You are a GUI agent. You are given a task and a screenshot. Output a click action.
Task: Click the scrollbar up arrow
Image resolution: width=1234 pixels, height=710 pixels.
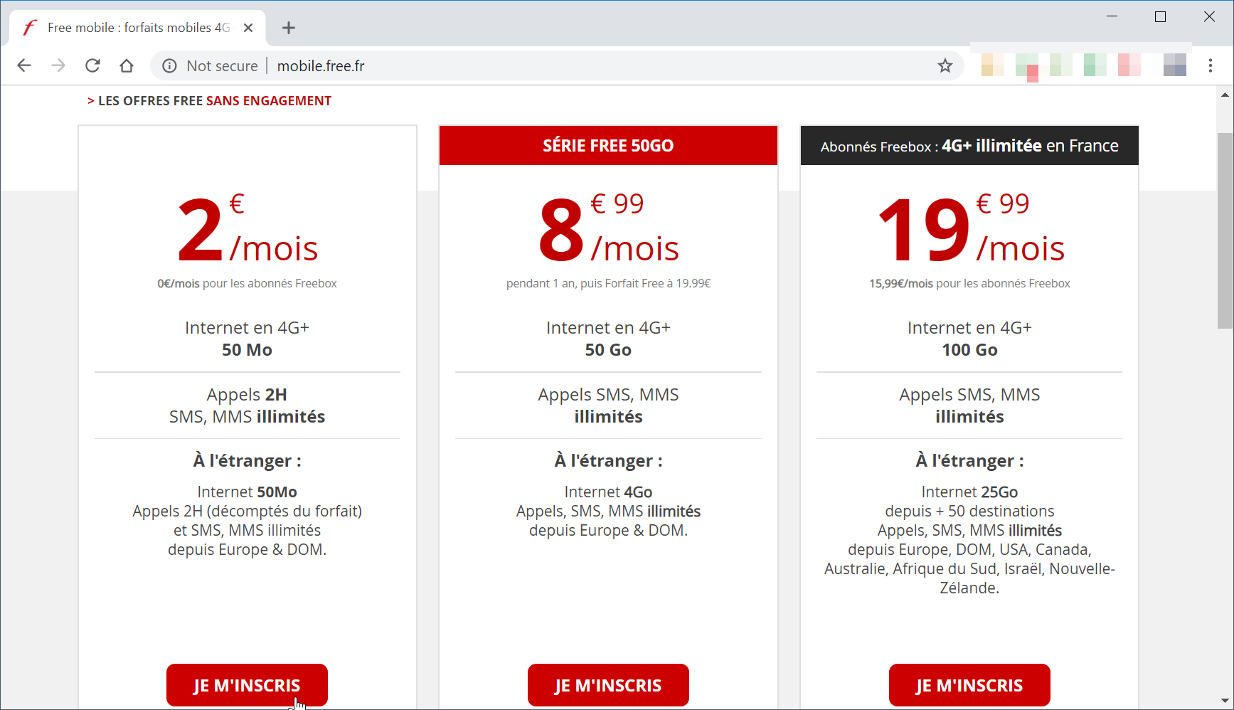[x=1225, y=94]
